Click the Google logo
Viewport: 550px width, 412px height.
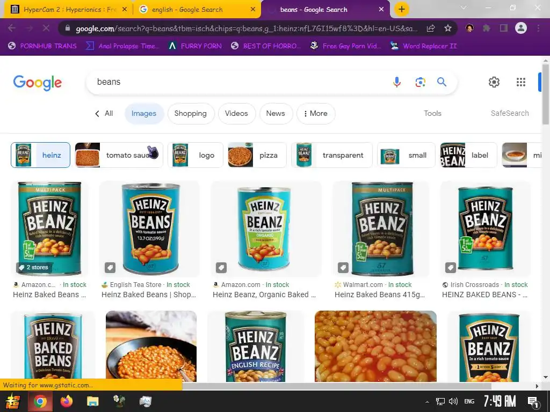click(x=38, y=83)
